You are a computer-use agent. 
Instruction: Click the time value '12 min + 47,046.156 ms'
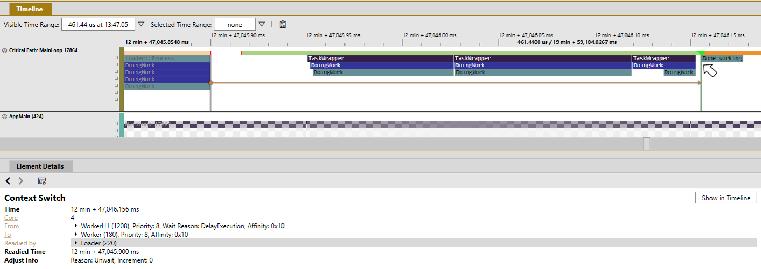point(105,209)
